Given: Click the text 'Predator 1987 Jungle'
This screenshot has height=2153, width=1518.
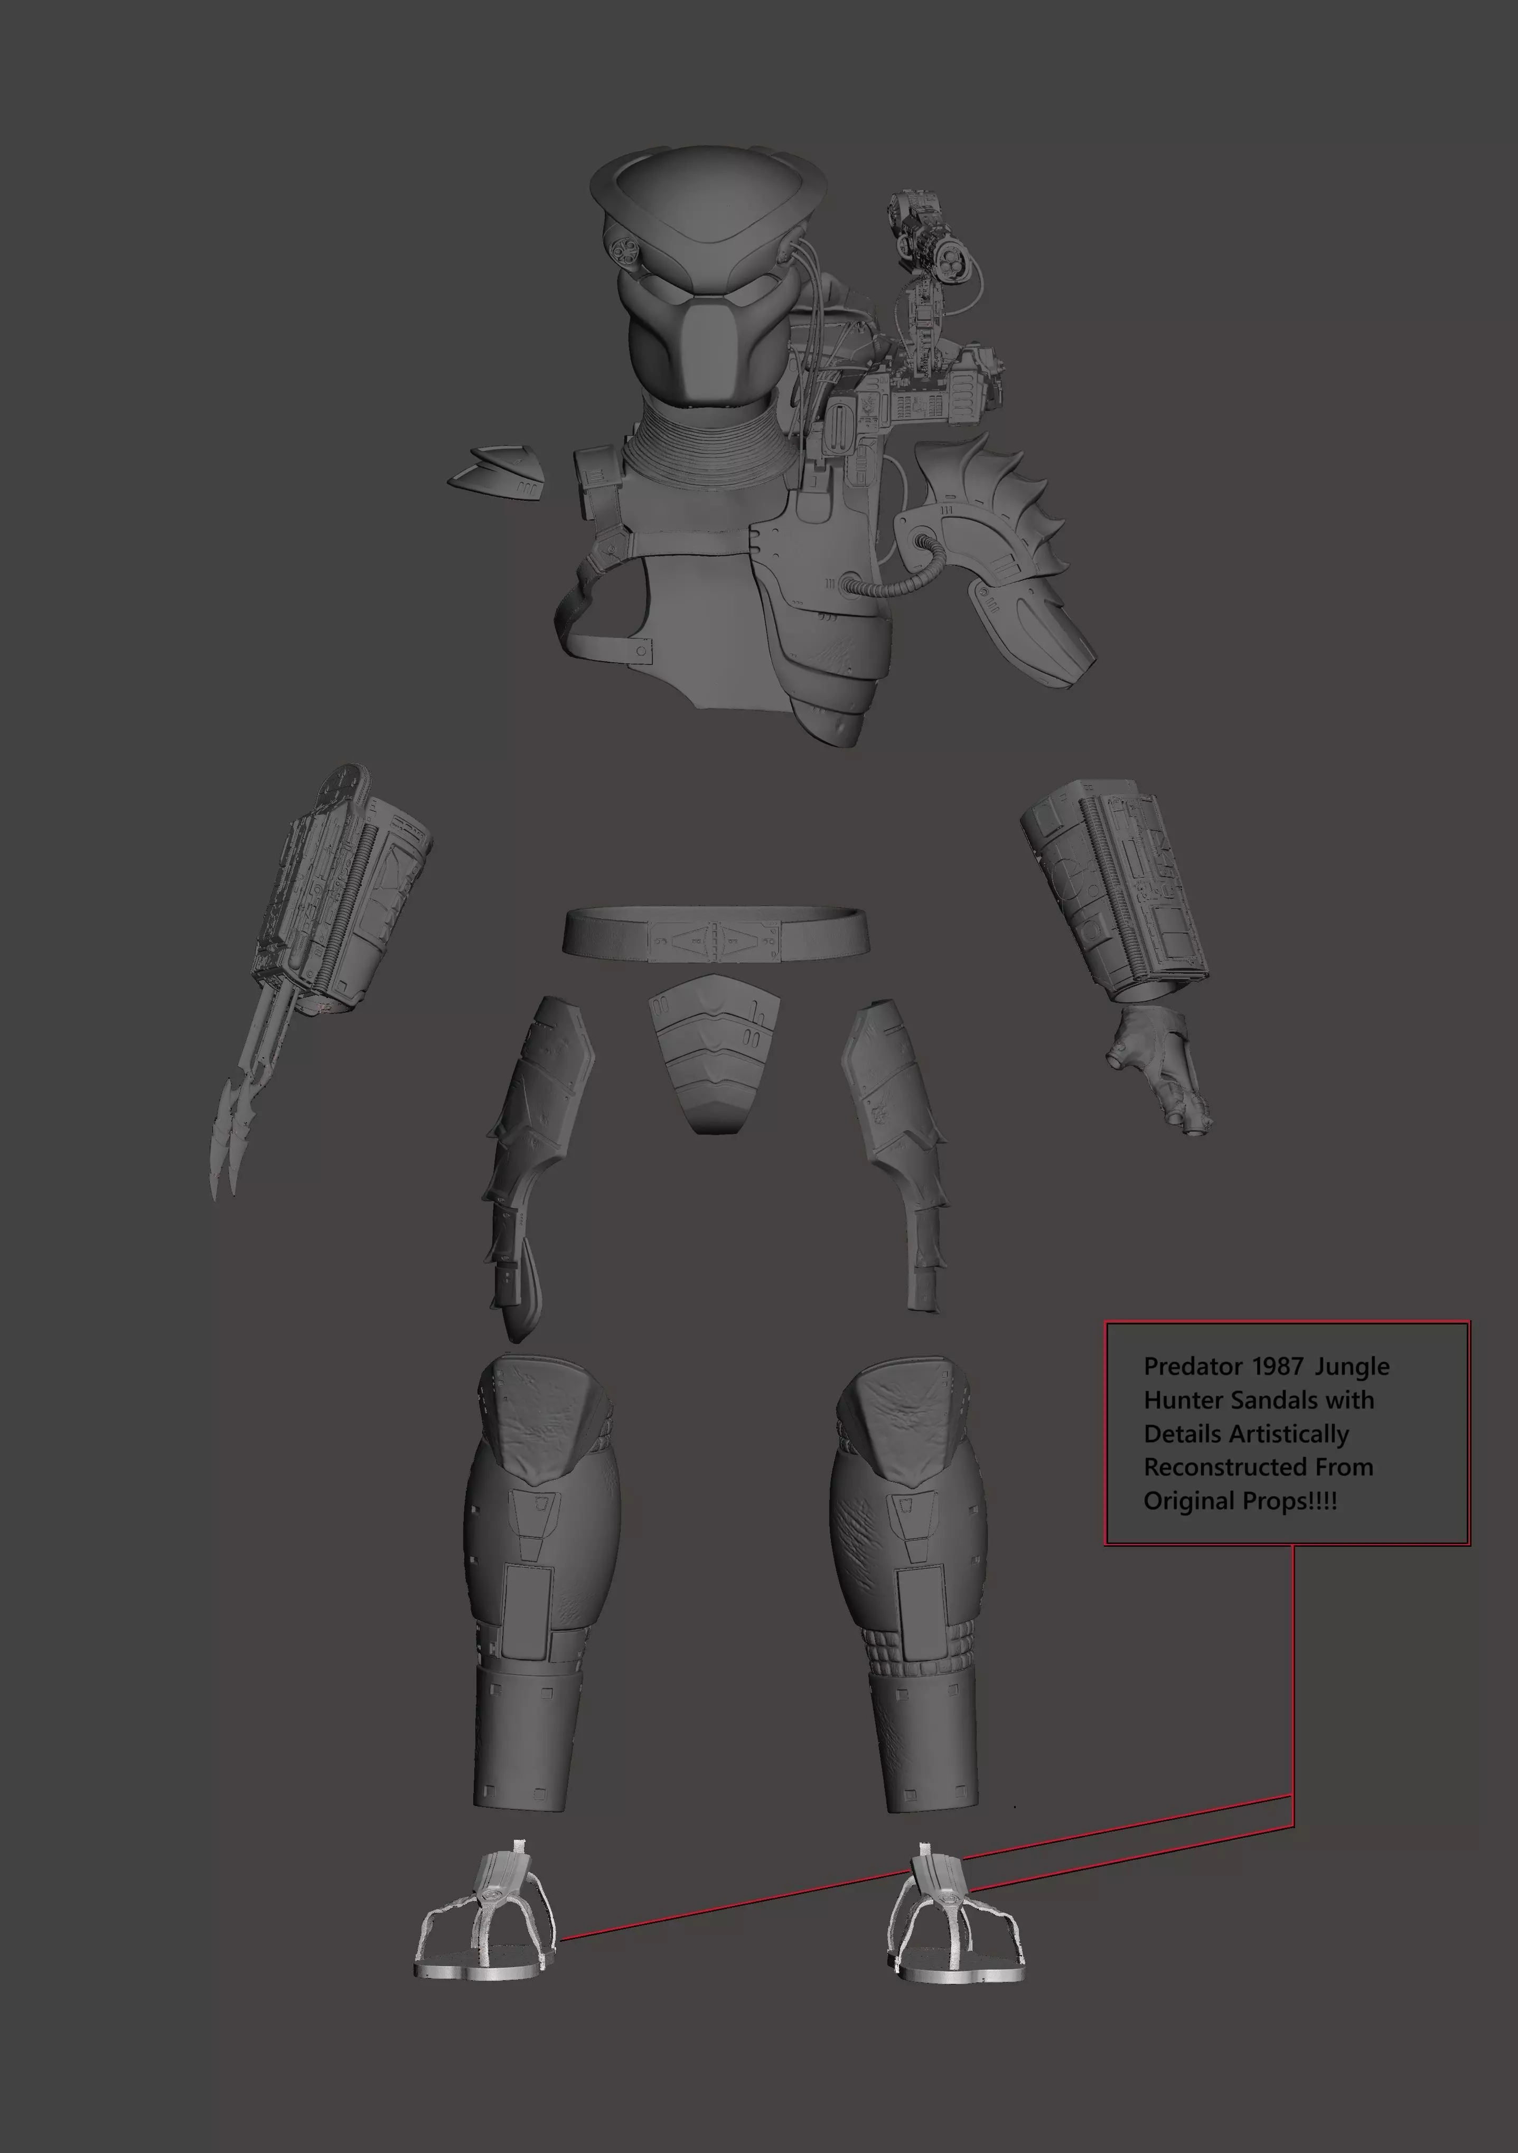Looking at the screenshot, I should [x=1266, y=1366].
